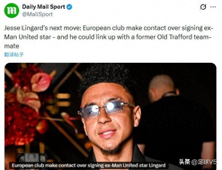This screenshot has width=222, height=170.
Task: Click the 头条 @足球V5 watermark
Action: [198, 162]
